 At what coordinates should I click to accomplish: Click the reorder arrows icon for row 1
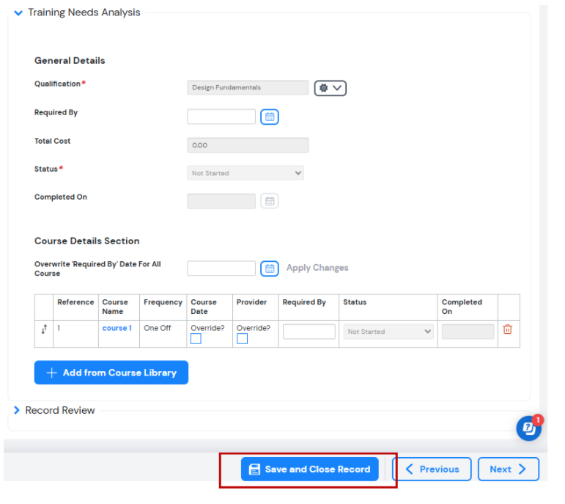pos(44,329)
